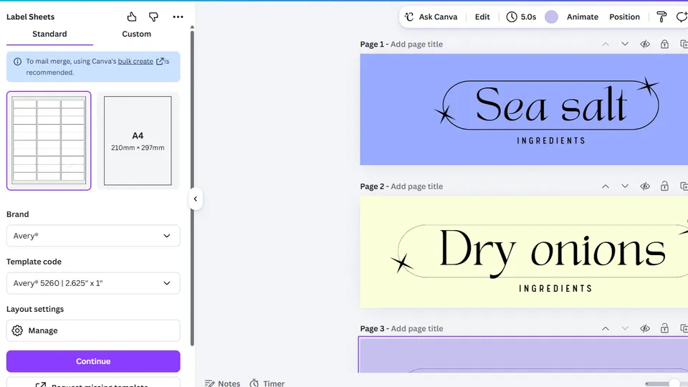
Task: Click the Request missing template button
Action: pyautogui.click(x=93, y=383)
